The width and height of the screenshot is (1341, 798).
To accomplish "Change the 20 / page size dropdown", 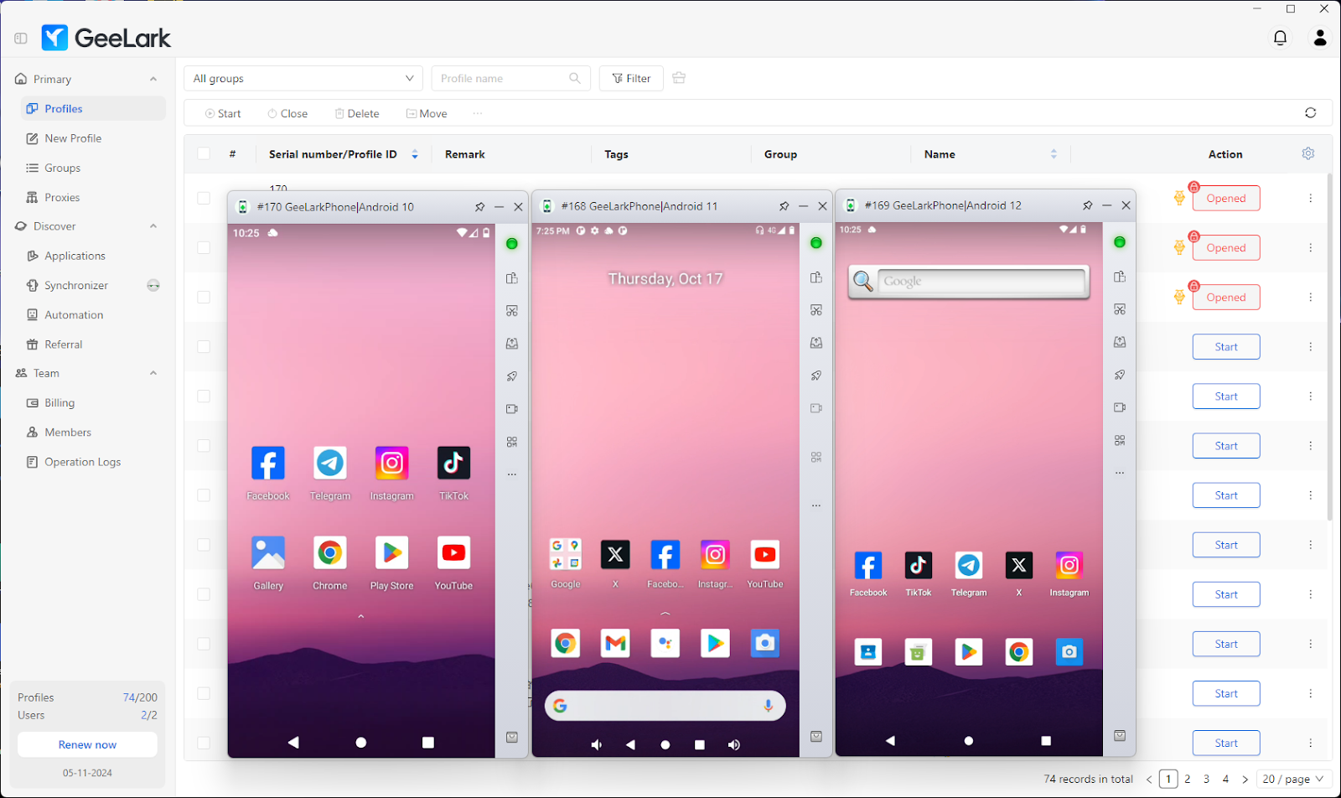I will (1294, 779).
